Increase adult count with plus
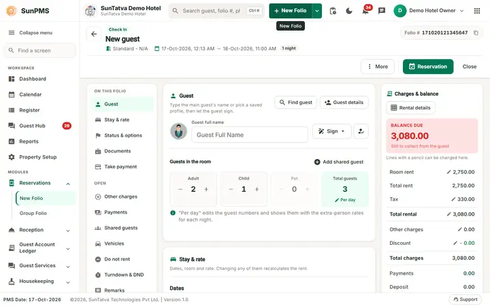This screenshot has width=490, height=306. pyautogui.click(x=206, y=189)
